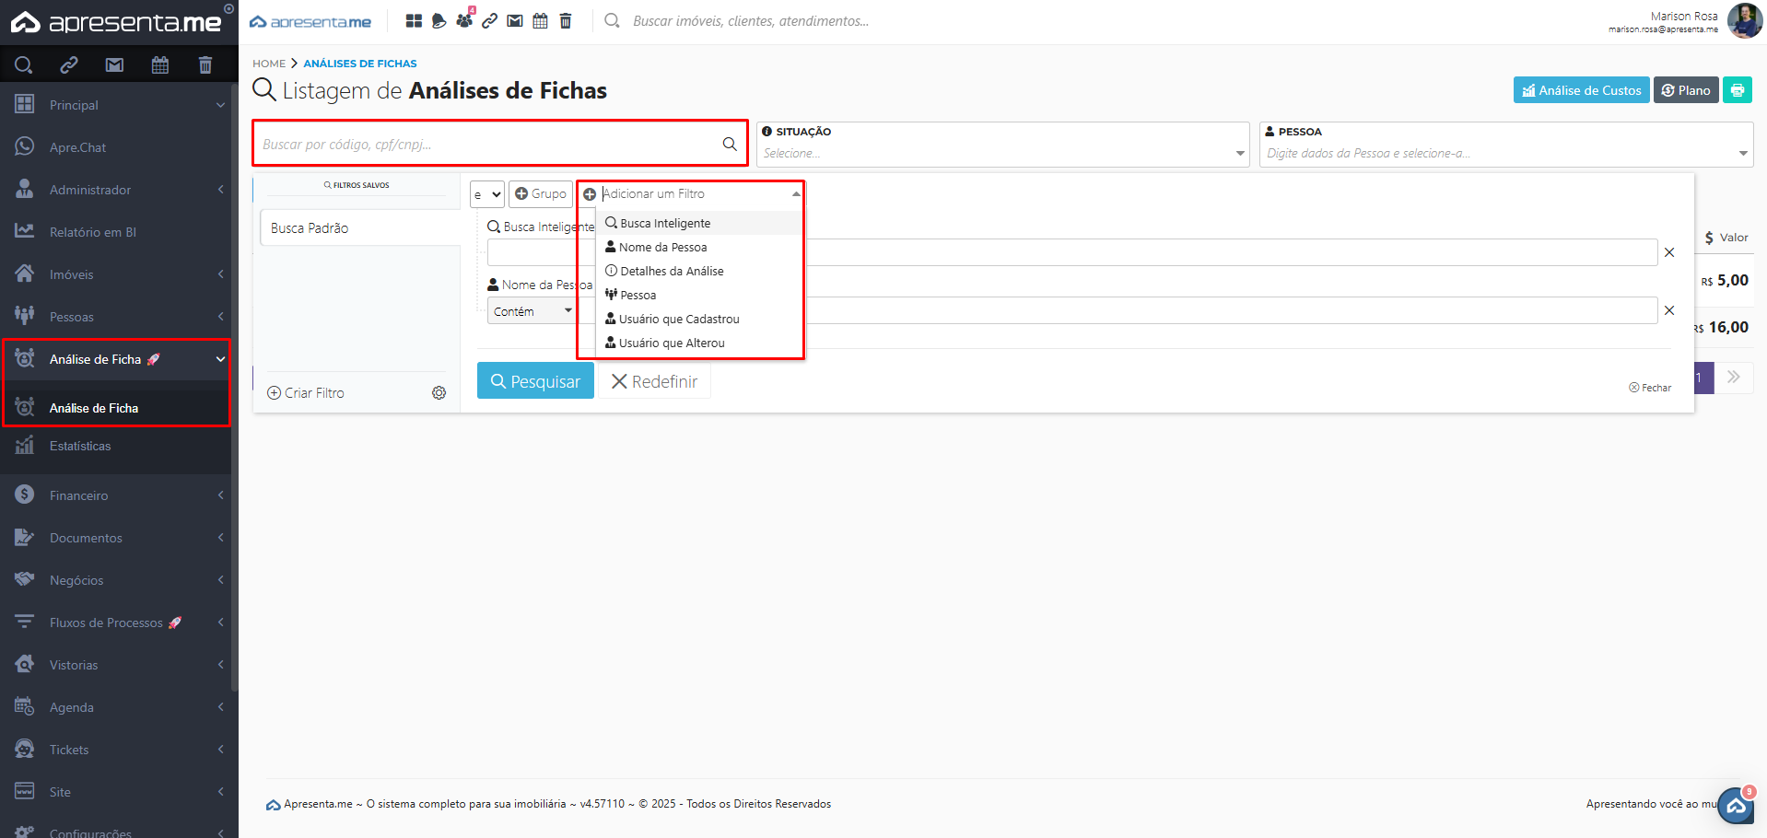
Task: Click the search by código input field
Action: 488,144
